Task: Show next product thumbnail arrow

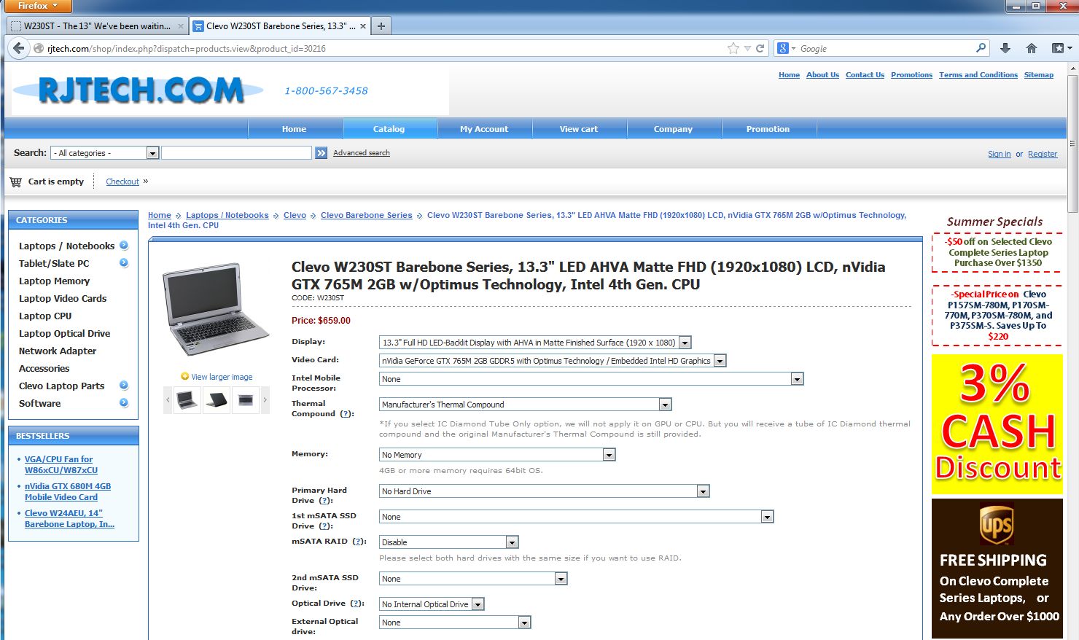Action: (265, 399)
